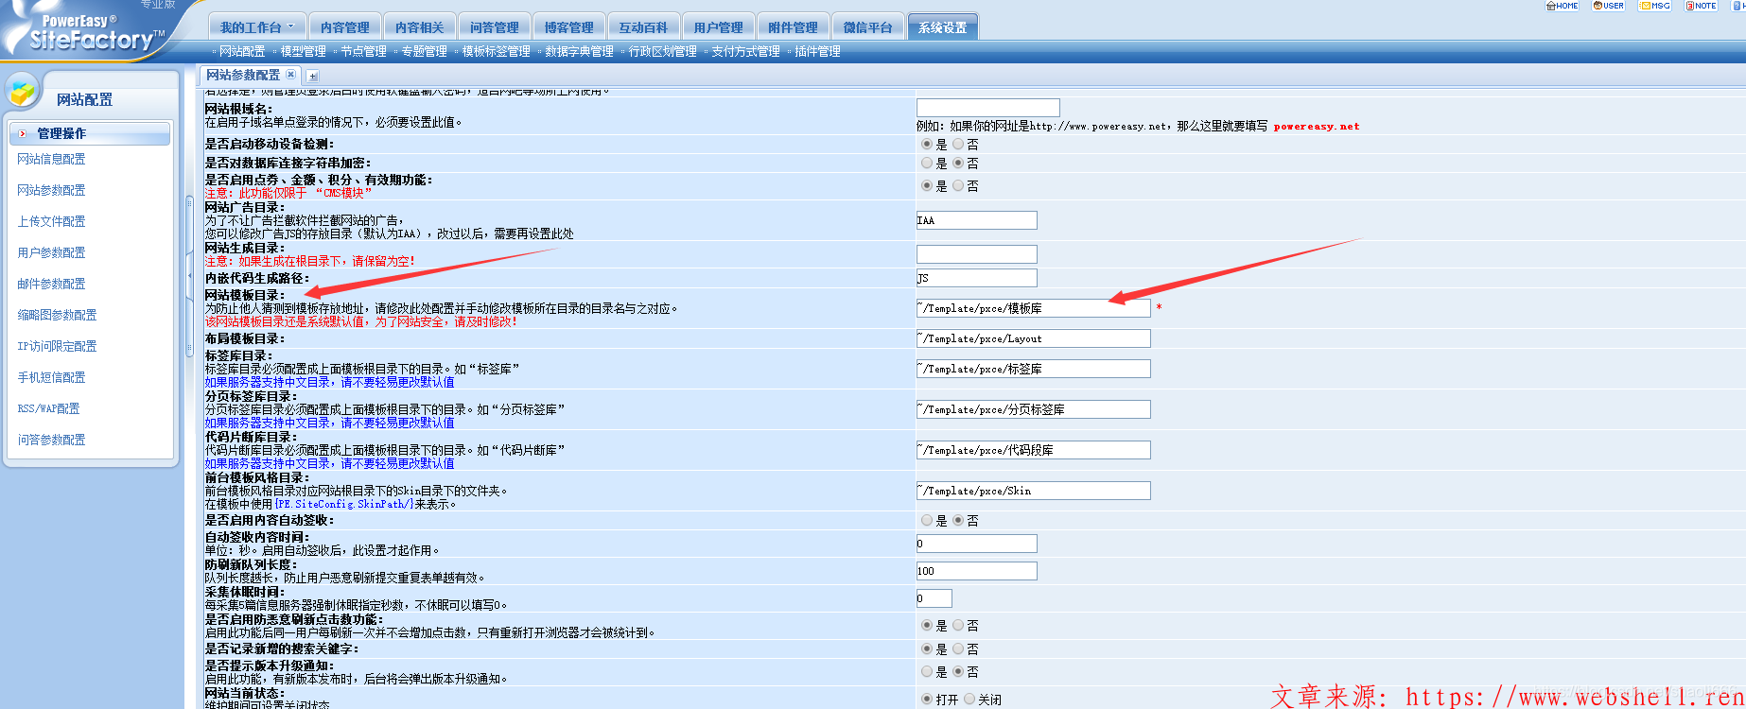Open the 博客管理 tab
Viewport: 1746px width, 709px height.
point(569,27)
